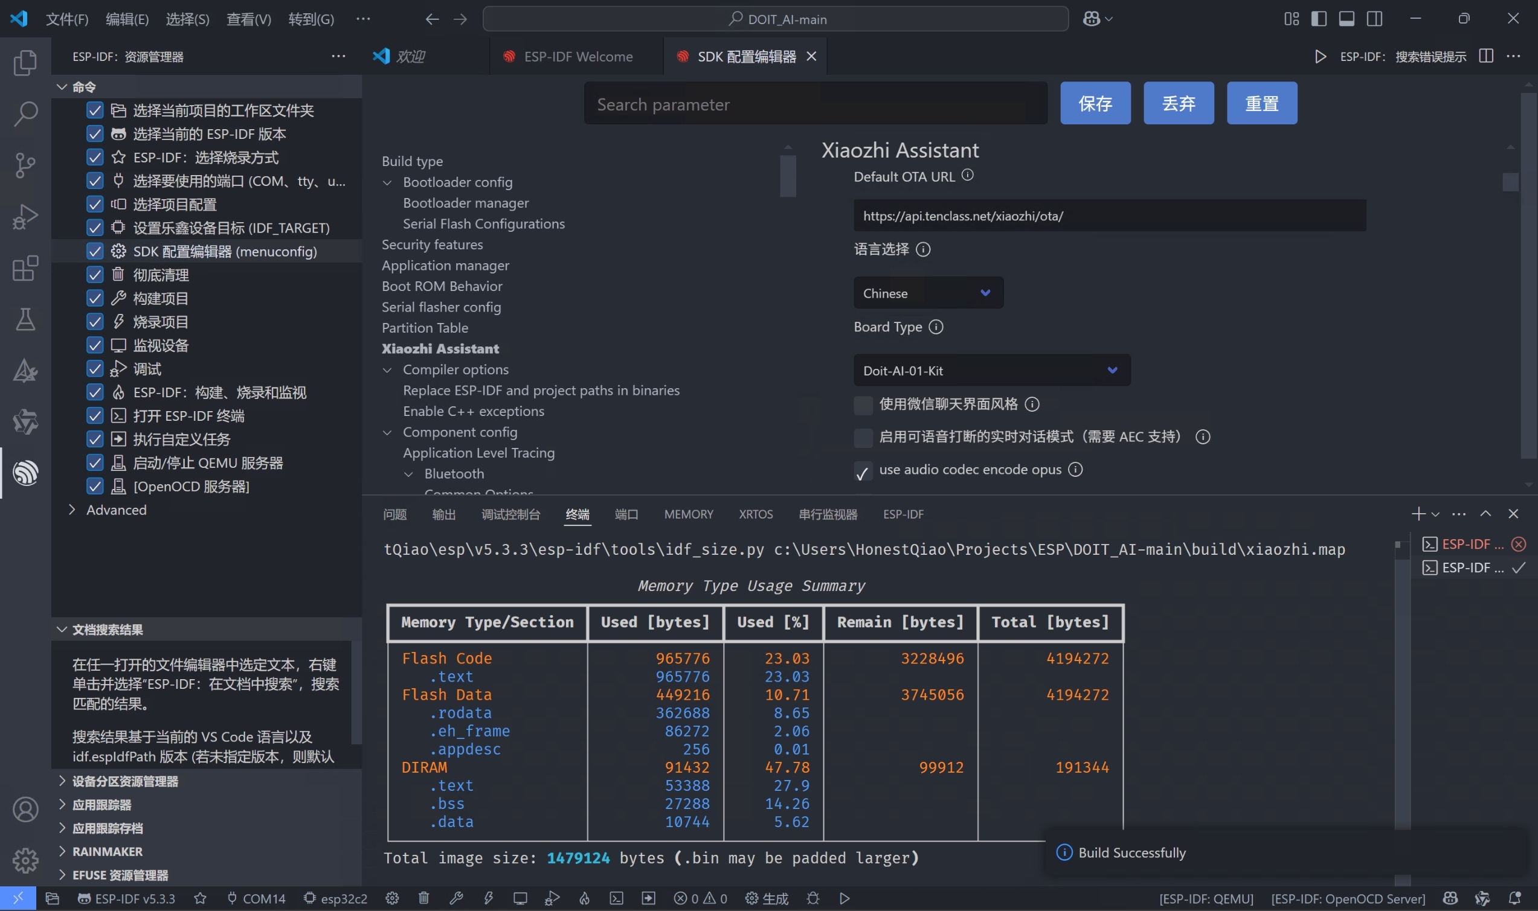Image resolution: width=1538 pixels, height=911 pixels.
Task: Click the full clean trash icon in status bar
Action: point(424,898)
